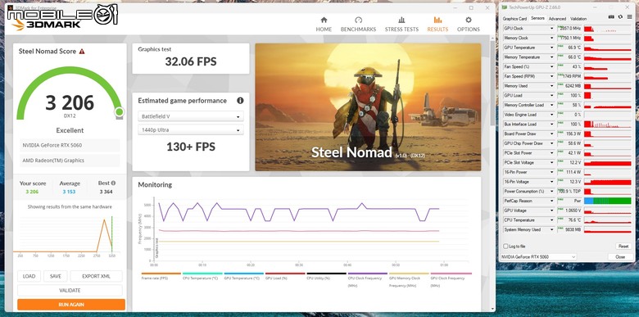Open the HOME house icon in 3DMark
The image size is (639, 317).
click(x=324, y=20)
